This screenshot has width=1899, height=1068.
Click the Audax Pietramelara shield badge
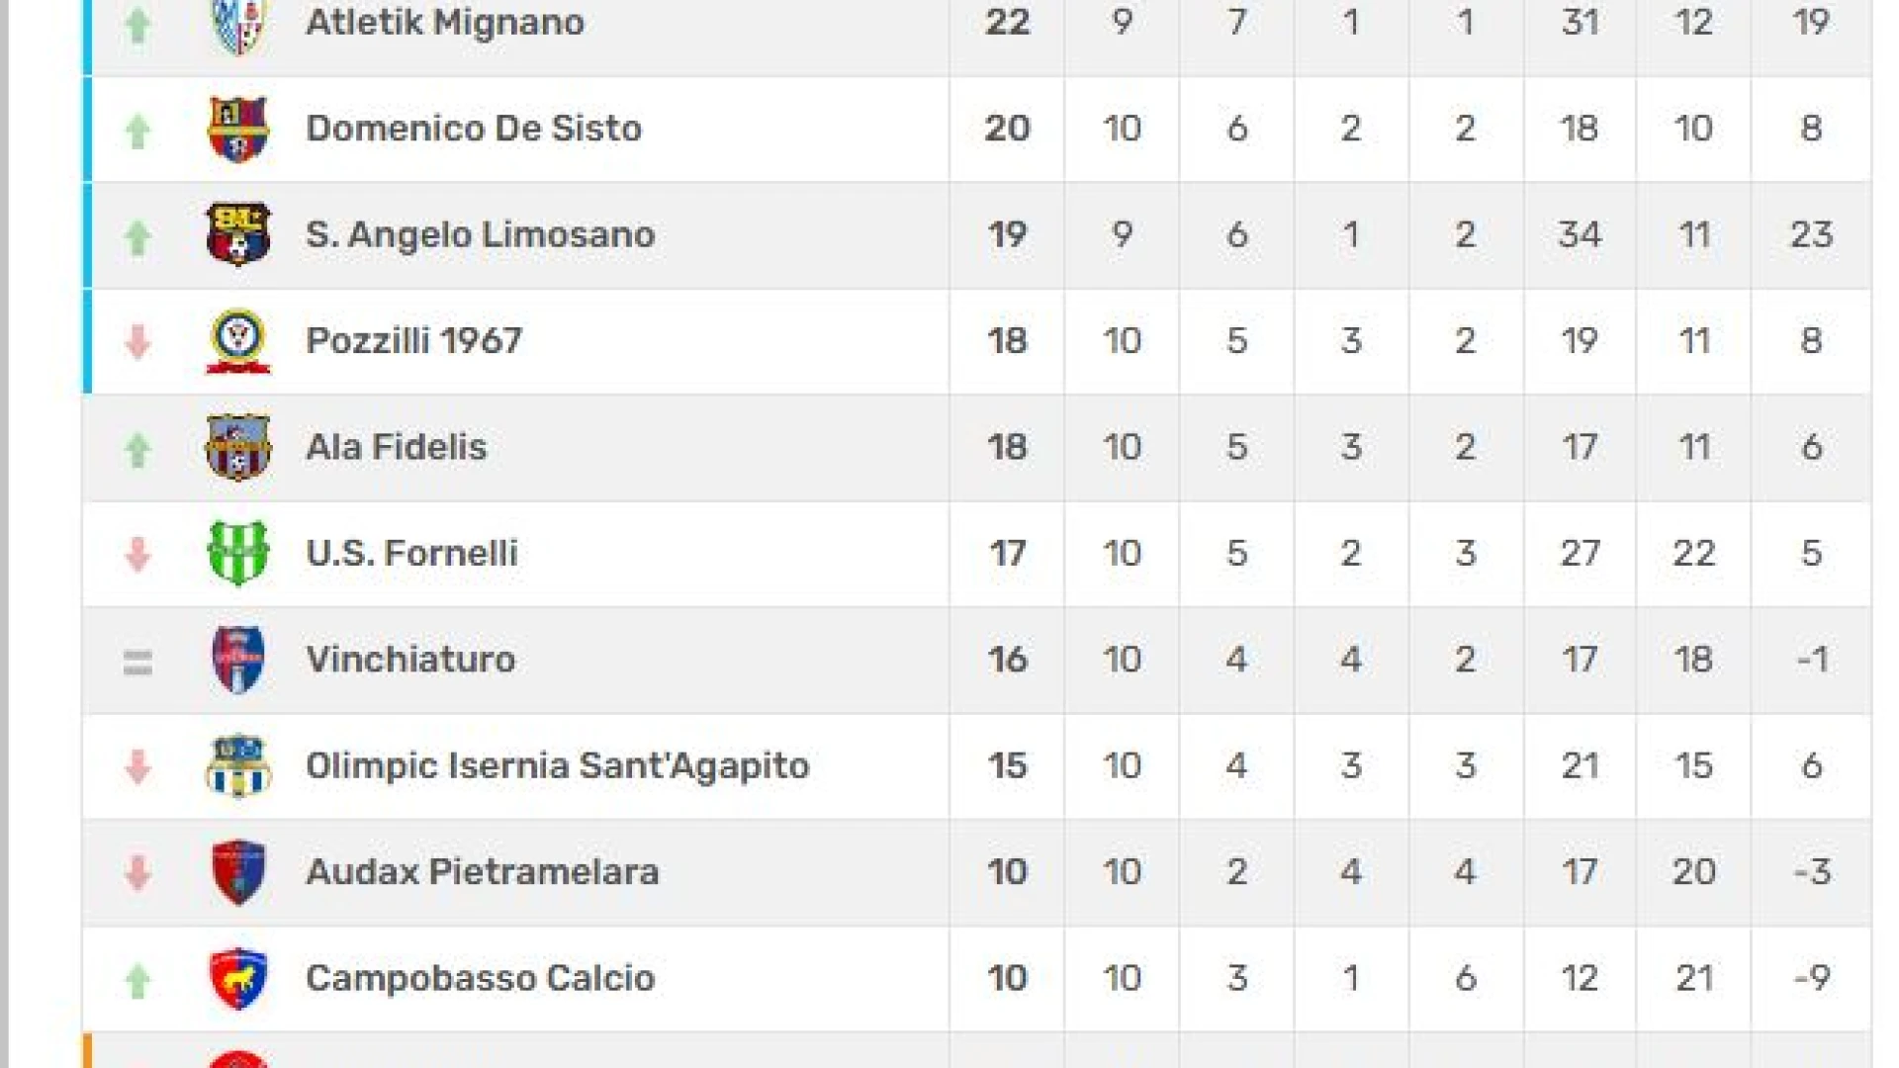coord(237,872)
